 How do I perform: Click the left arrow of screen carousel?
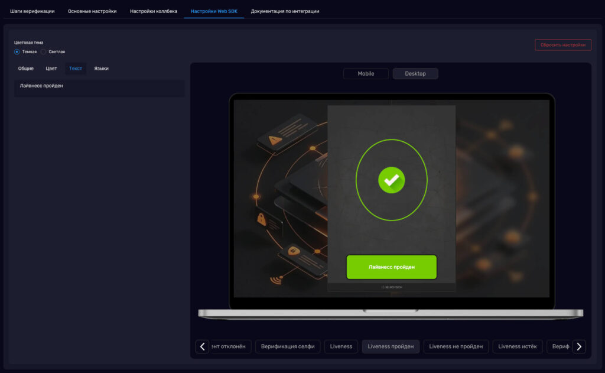(202, 346)
